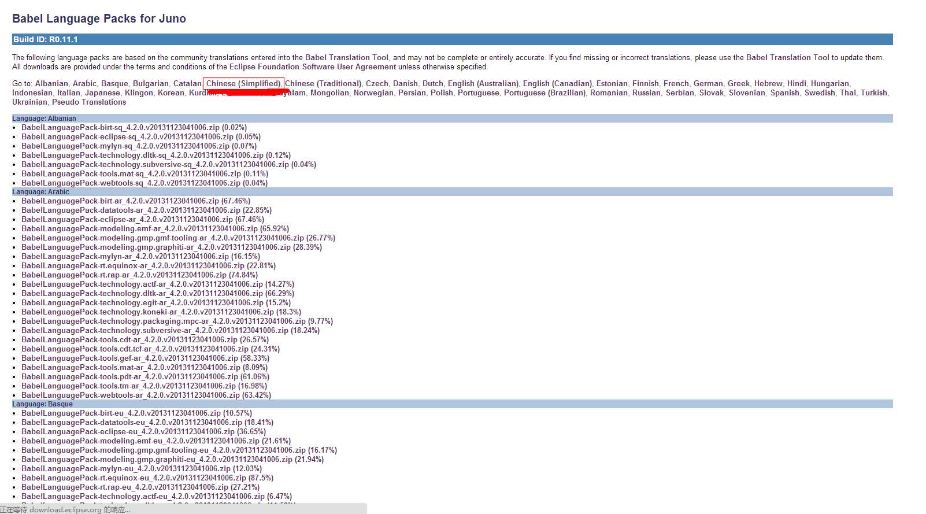Download BabelLanguagePack-technology.actf-eu zip
The width and height of the screenshot is (926, 514).
(143, 496)
